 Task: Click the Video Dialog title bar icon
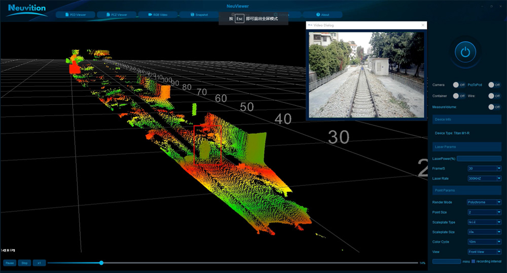click(x=310, y=25)
